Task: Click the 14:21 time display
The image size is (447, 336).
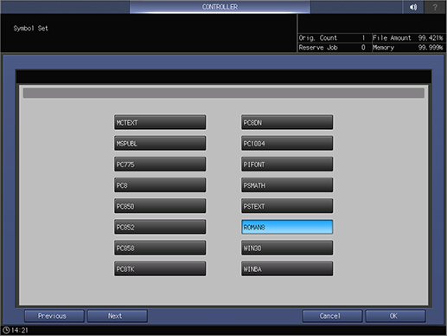Action: pyautogui.click(x=20, y=330)
